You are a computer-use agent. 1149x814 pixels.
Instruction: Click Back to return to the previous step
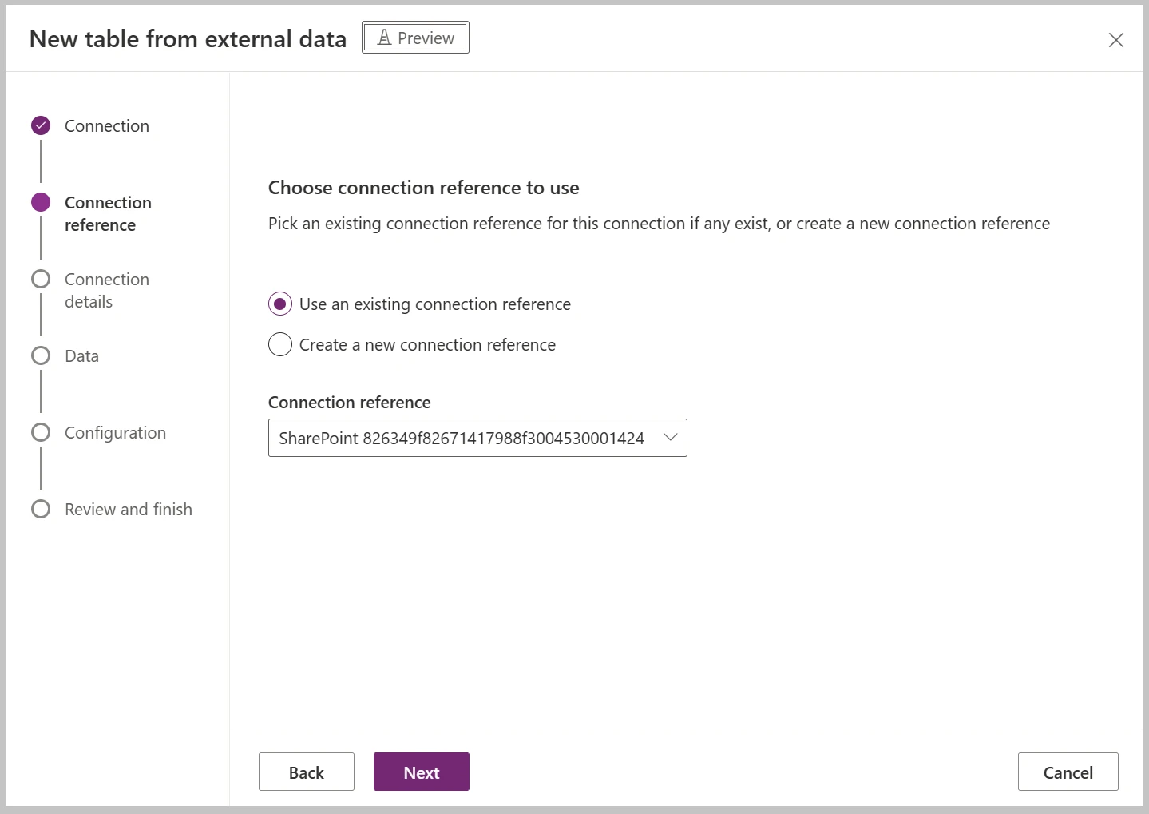click(306, 772)
